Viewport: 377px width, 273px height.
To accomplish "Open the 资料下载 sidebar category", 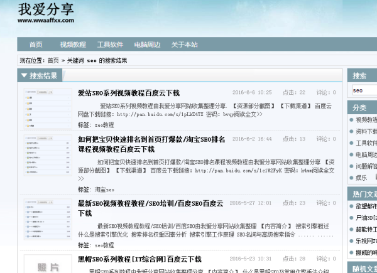I will pyautogui.click(x=366, y=132).
